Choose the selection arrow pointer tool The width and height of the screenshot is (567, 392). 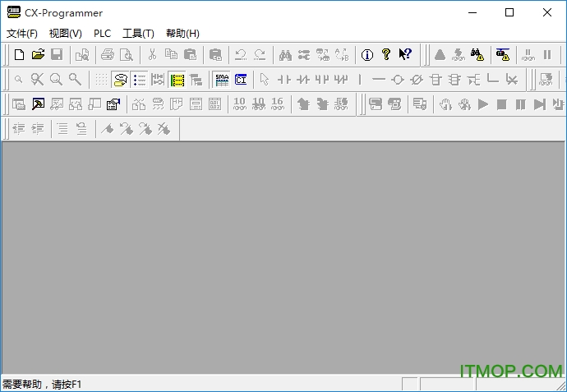265,79
